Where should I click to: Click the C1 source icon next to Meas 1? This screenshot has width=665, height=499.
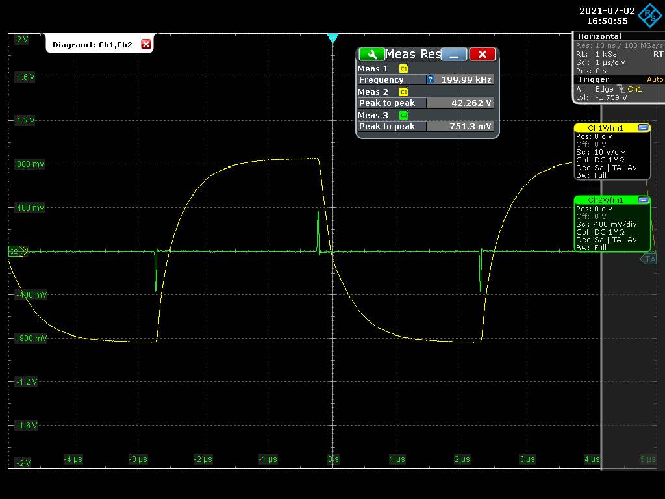[x=403, y=69]
